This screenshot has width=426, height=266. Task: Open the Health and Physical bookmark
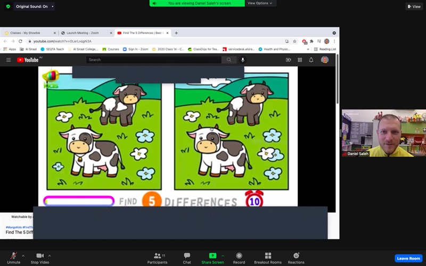pos(274,49)
